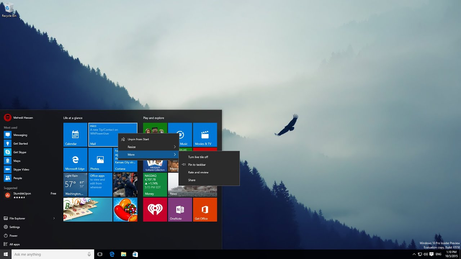The width and height of the screenshot is (461, 259).
Task: Open the Get Office tile
Action: (205, 209)
